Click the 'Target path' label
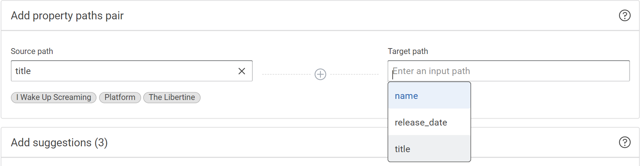This screenshot has height=166, width=640. click(408, 51)
